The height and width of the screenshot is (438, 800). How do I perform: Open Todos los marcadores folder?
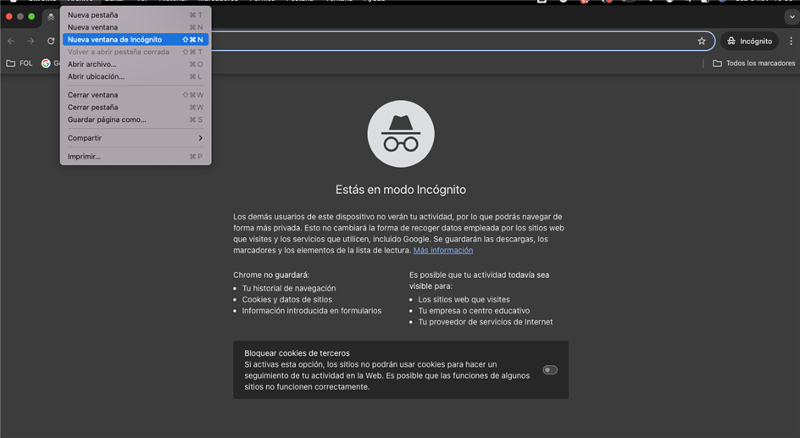[753, 64]
